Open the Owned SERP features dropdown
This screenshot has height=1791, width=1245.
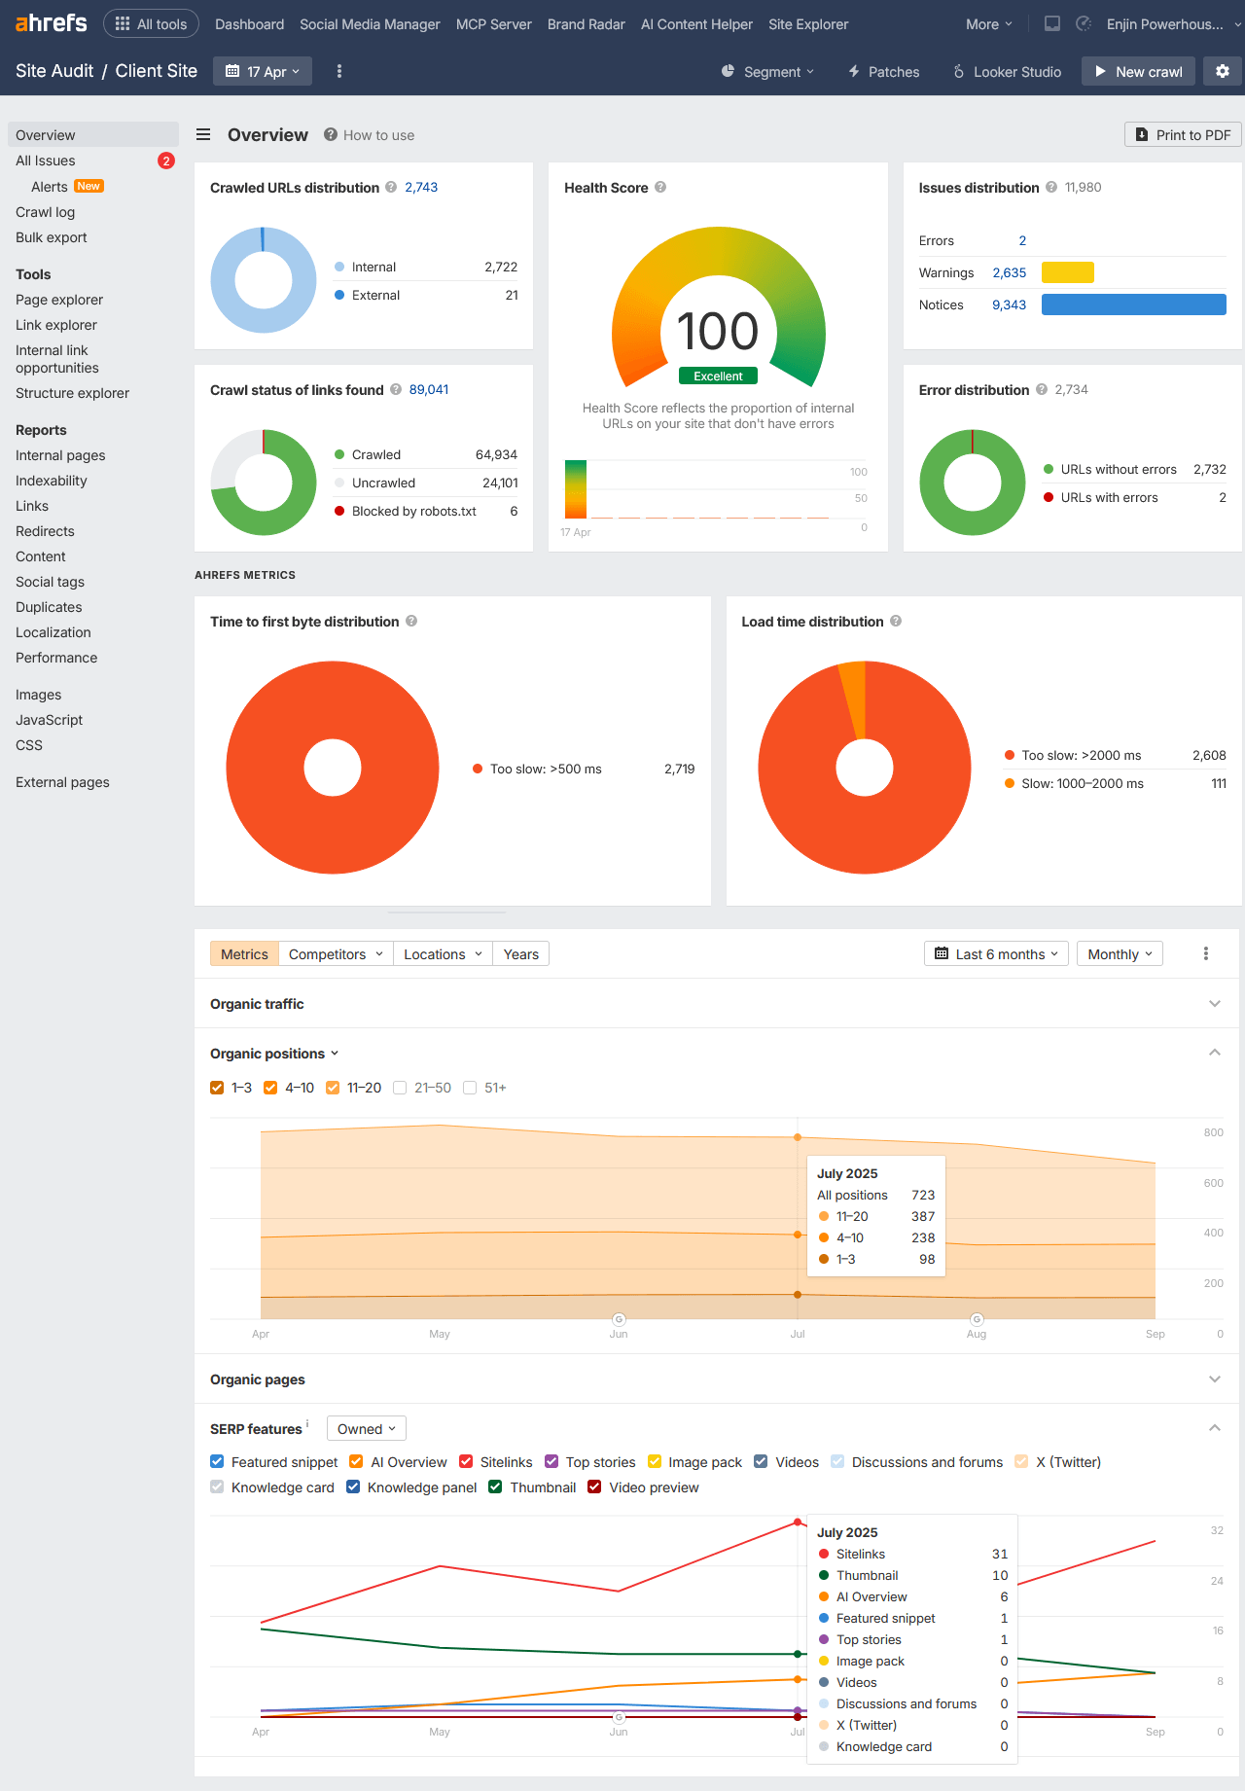click(366, 1429)
